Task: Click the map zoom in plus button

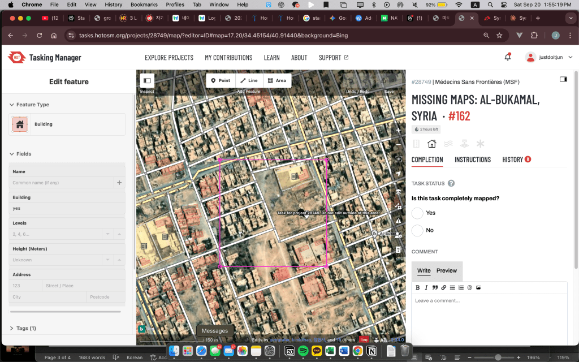Action: [x=399, y=130]
